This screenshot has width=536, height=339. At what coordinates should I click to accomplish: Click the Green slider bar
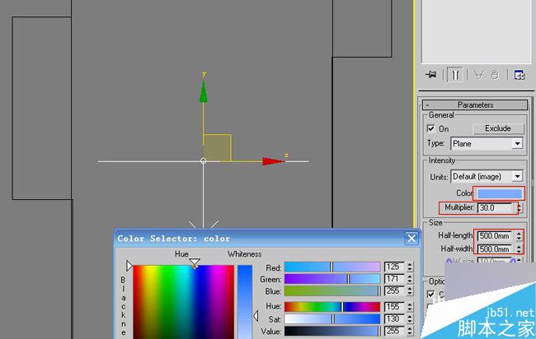point(332,279)
